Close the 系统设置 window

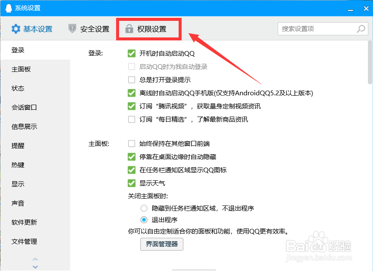click(x=366, y=9)
